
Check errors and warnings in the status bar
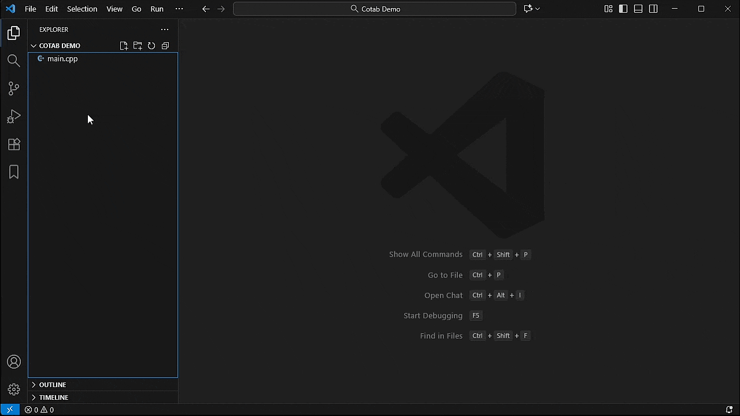point(39,410)
